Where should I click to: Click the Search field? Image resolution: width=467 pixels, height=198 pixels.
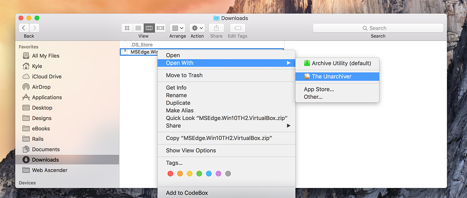pos(378,28)
